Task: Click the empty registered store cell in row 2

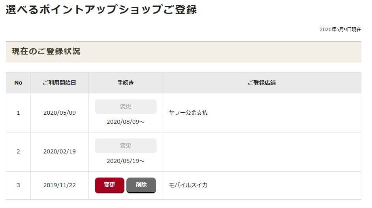Action: [x=261, y=151]
